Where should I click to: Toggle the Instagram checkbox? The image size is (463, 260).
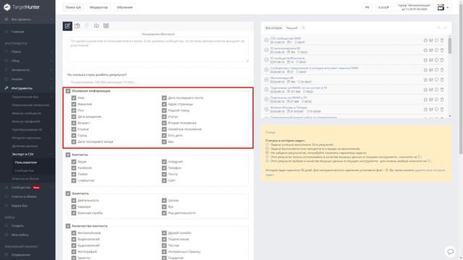coord(164,162)
